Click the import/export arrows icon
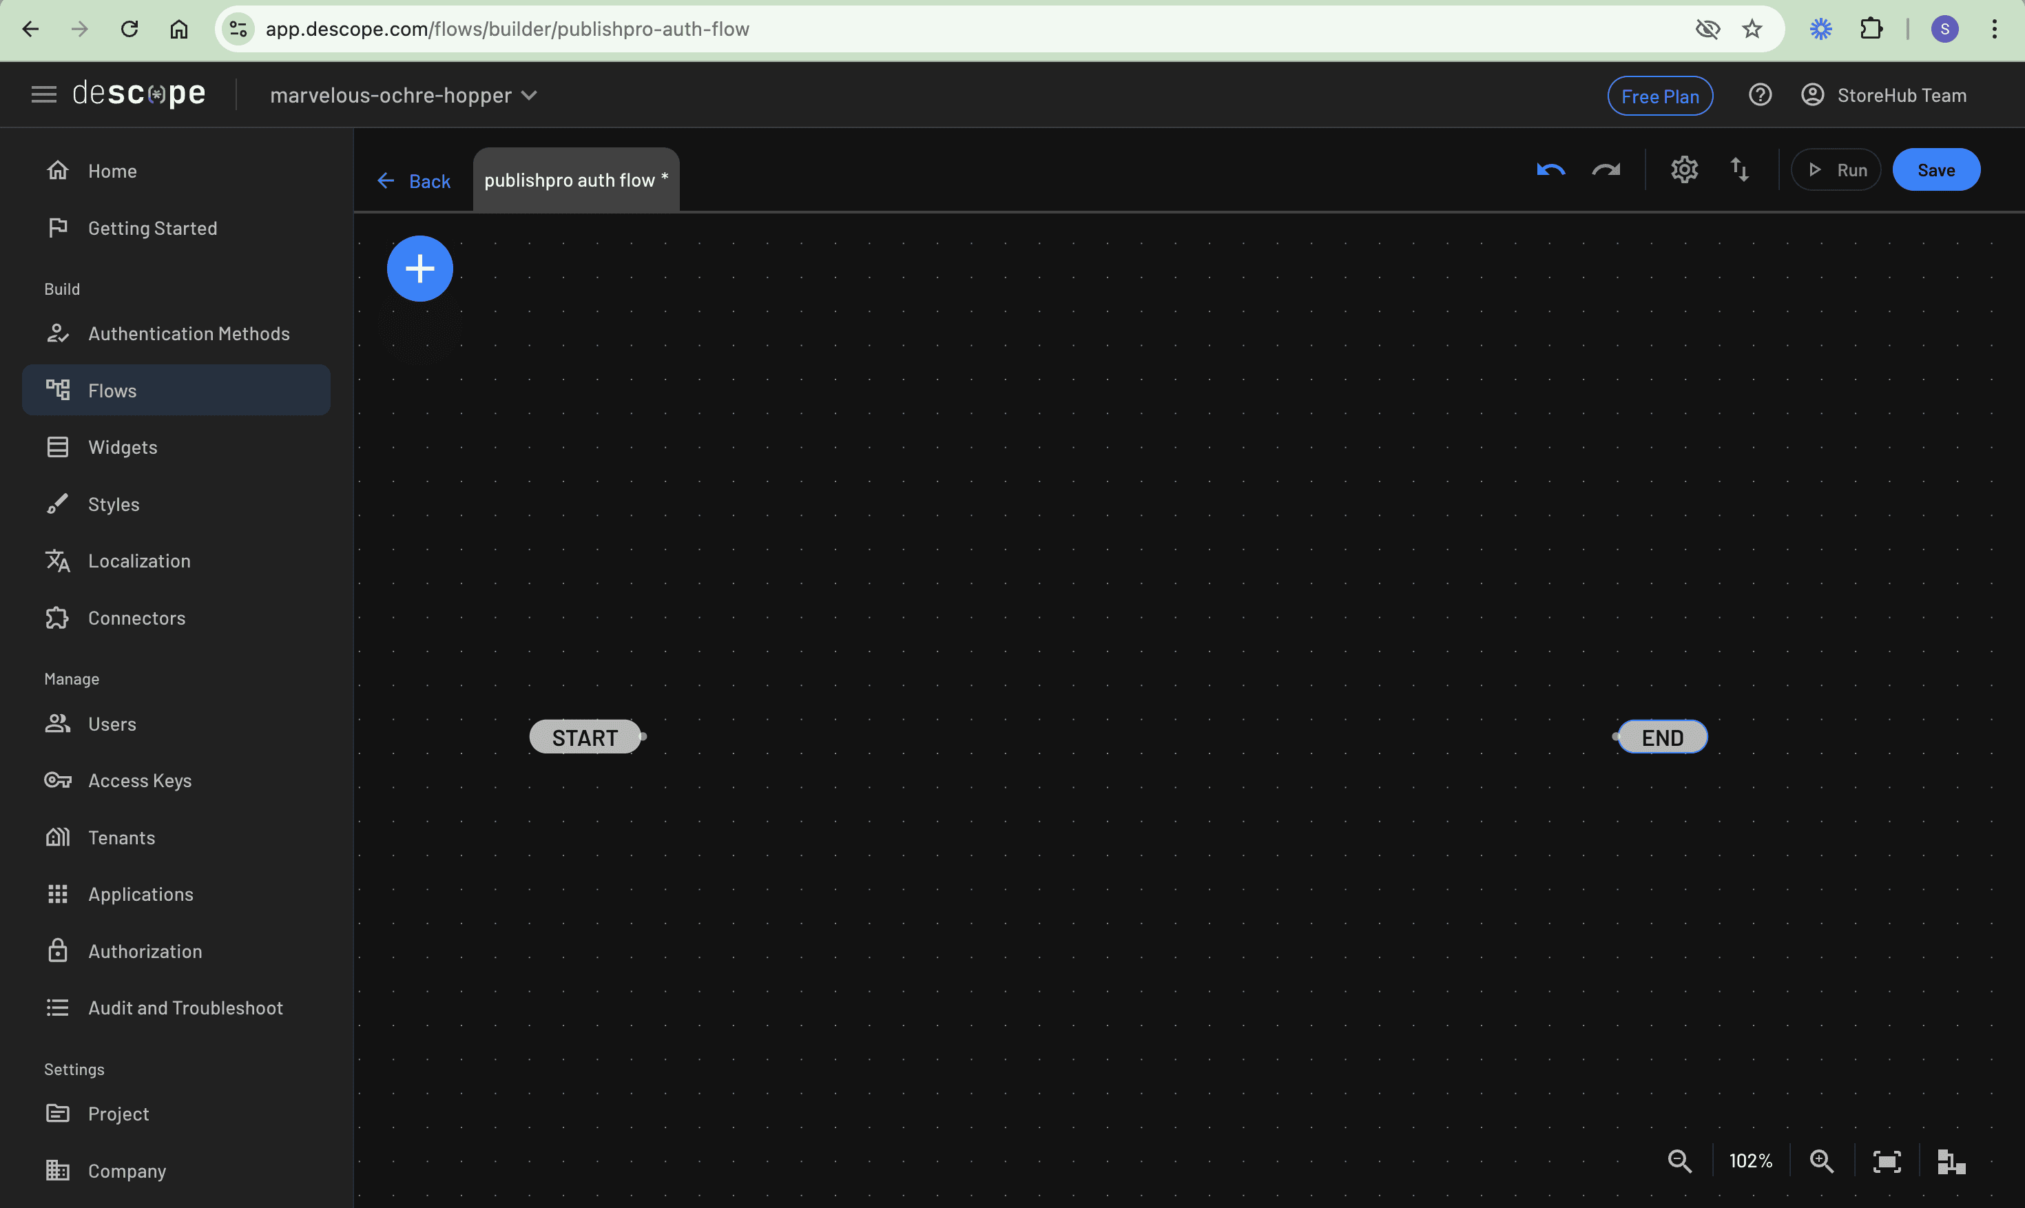 1739,170
